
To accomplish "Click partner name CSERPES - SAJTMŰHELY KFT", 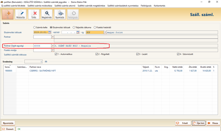I will [43, 71].
